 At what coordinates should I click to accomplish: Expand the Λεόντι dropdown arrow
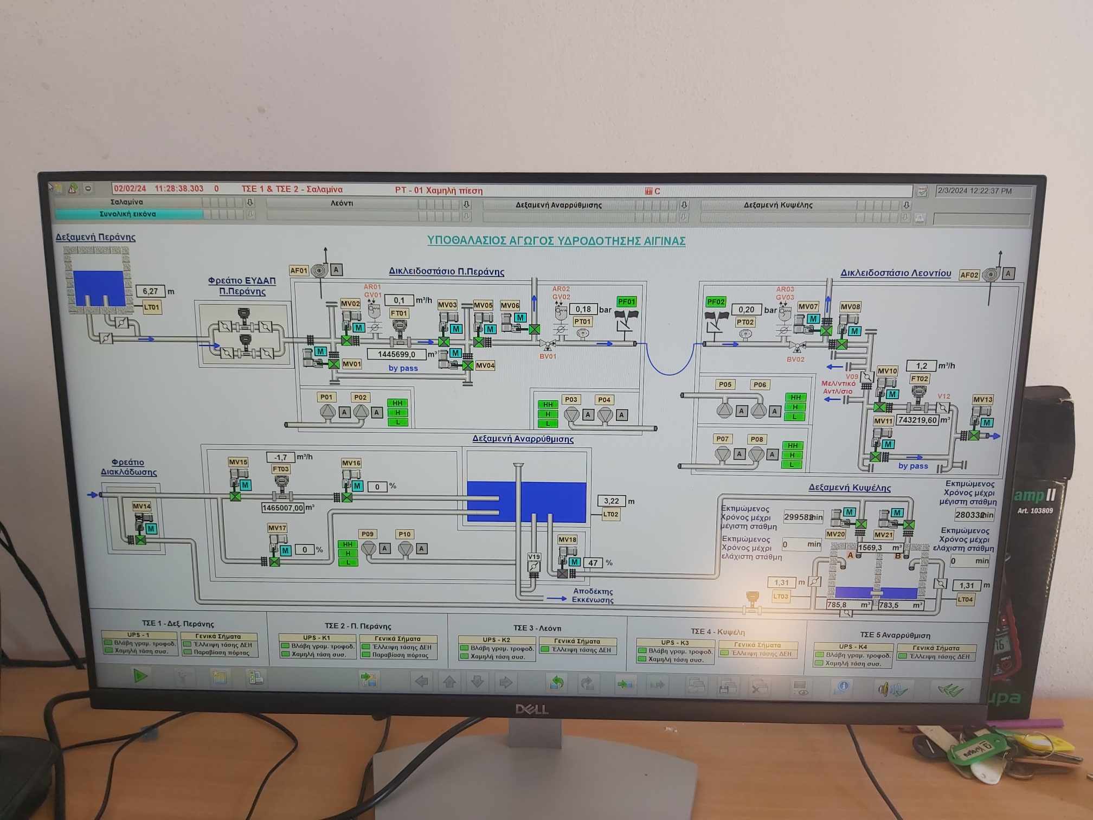point(466,204)
